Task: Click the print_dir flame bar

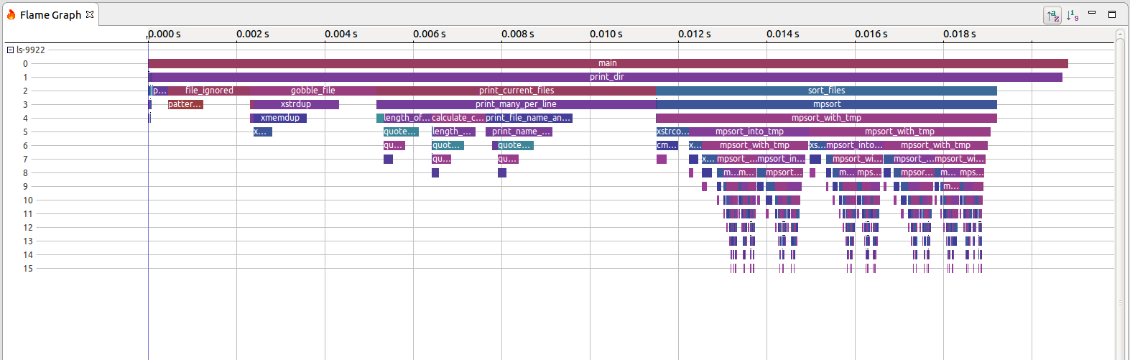Action: 606,77
